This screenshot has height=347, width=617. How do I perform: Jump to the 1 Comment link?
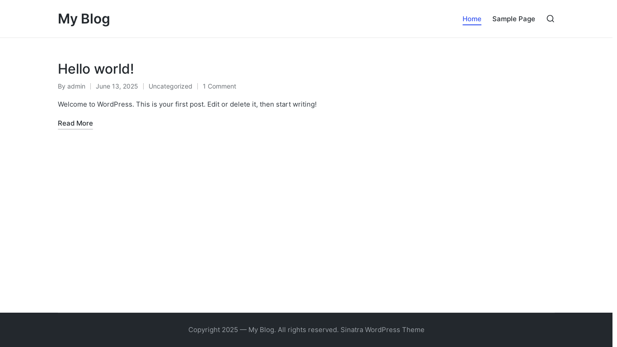(220, 86)
